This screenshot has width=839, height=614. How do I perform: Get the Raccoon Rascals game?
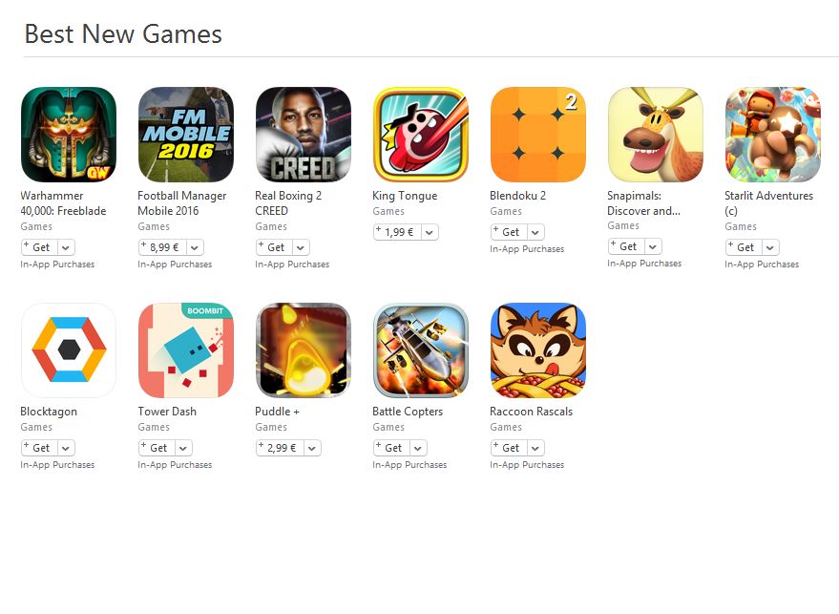pyautogui.click(x=510, y=448)
